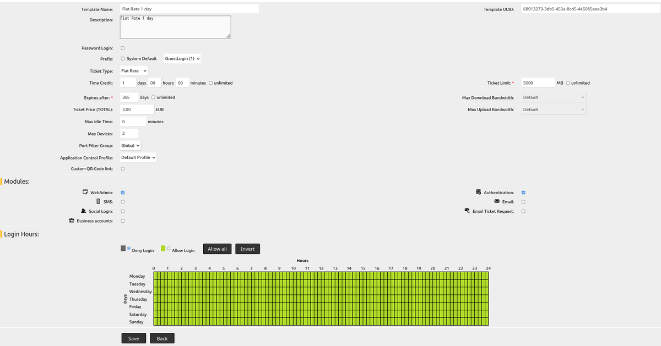Click the Social Login person icon
661x346 pixels.
click(83, 211)
